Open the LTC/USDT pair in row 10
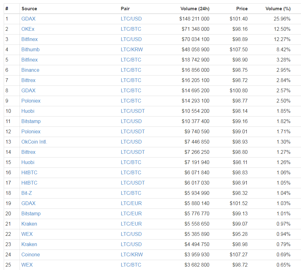 pos(133,111)
